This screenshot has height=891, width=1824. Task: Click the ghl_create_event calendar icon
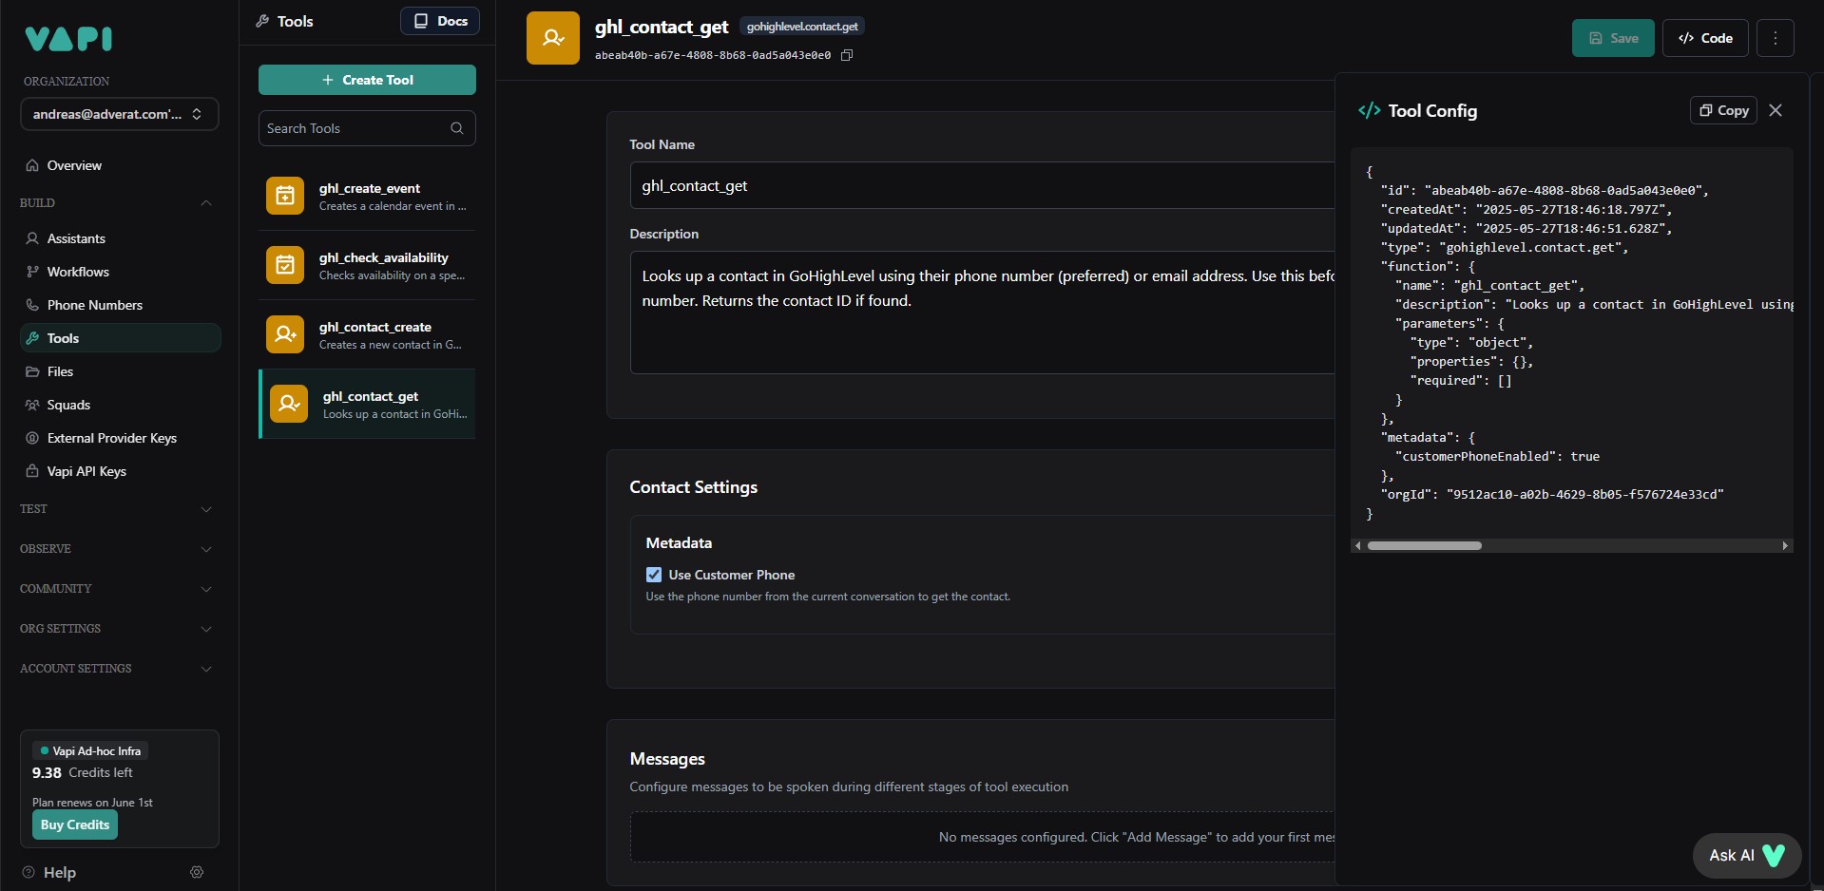285,196
